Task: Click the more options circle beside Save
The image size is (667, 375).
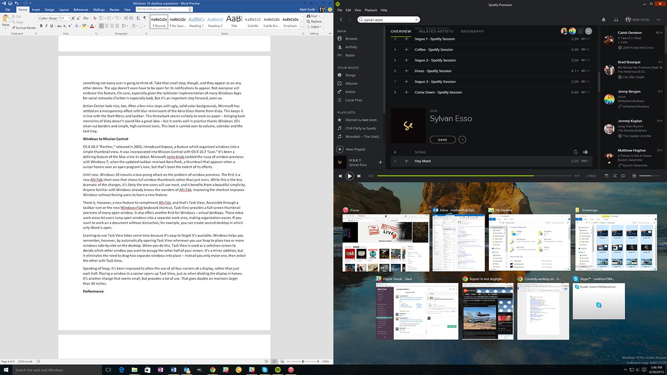Action: [462, 140]
